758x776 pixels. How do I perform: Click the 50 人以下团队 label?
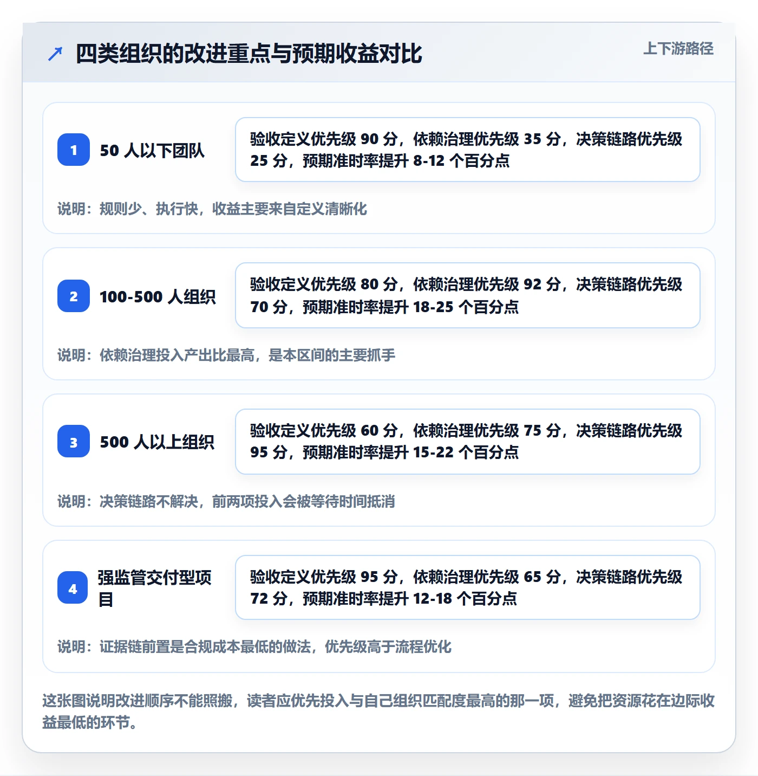(x=152, y=150)
